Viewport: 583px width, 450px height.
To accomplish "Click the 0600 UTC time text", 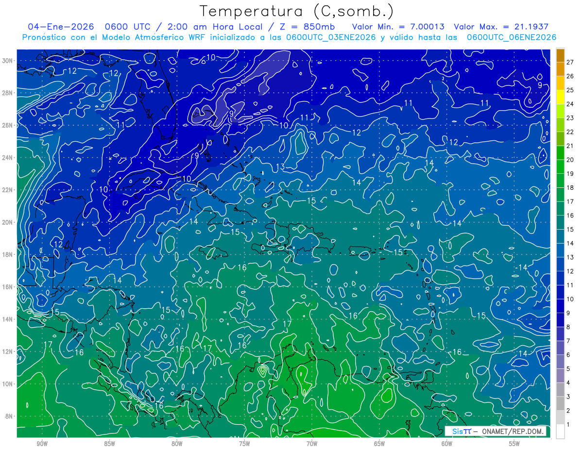I will pyautogui.click(x=127, y=27).
